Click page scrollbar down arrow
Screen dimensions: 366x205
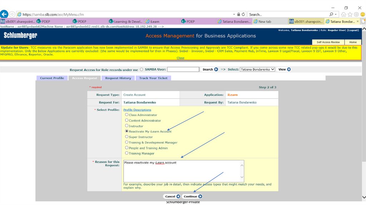tap(363, 197)
